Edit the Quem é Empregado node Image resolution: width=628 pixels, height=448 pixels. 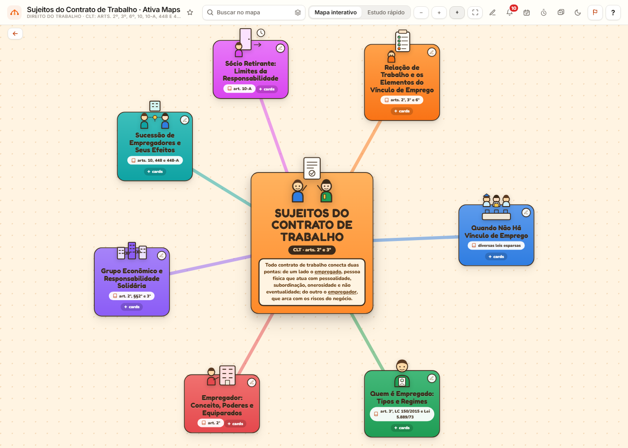[432, 378]
